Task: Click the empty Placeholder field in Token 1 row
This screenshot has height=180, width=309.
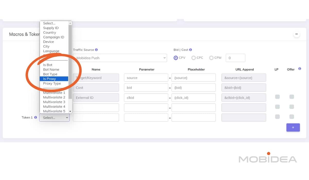Action: coord(194,118)
